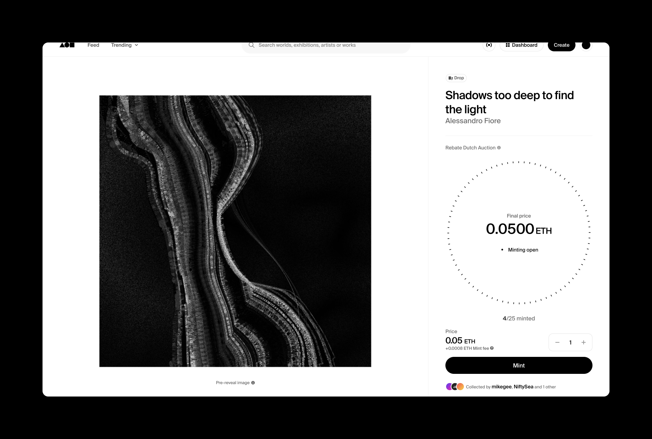652x439 pixels.
Task: Open mikegee collector profile
Action: click(x=501, y=387)
